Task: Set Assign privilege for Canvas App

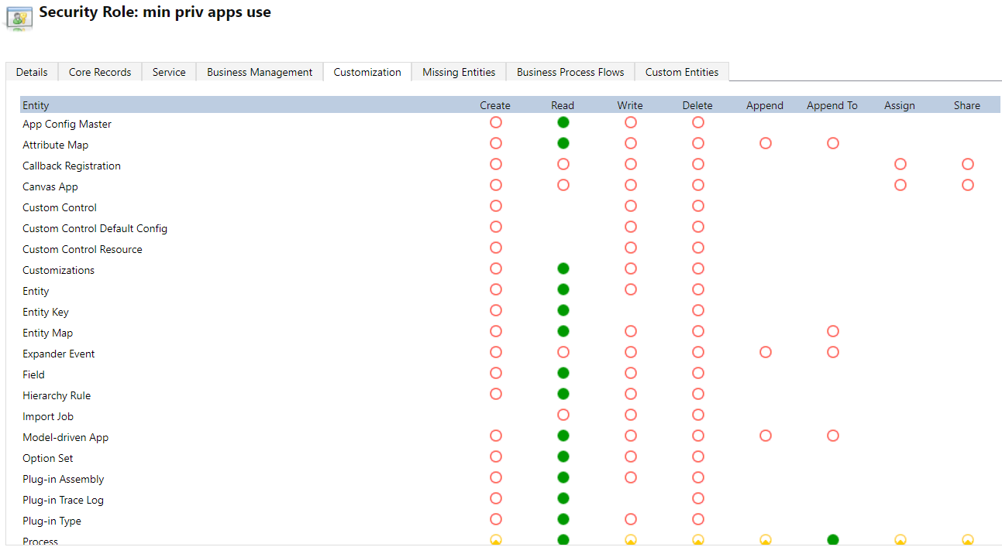Action: (x=900, y=185)
